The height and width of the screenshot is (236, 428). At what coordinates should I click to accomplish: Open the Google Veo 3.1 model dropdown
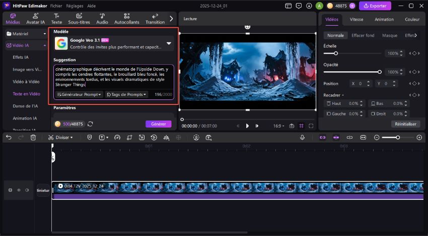click(169, 43)
